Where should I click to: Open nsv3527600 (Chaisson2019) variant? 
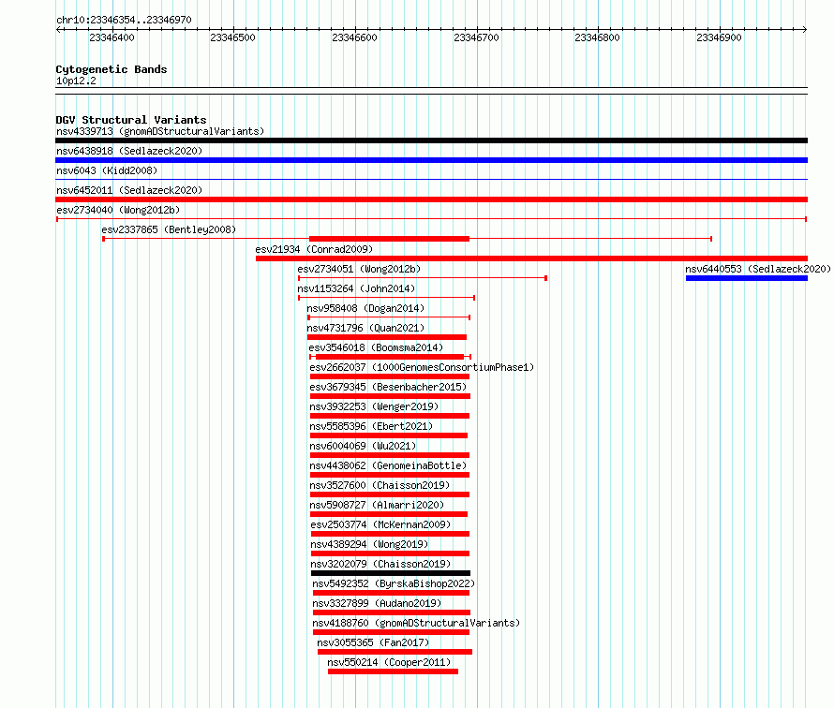380,485
